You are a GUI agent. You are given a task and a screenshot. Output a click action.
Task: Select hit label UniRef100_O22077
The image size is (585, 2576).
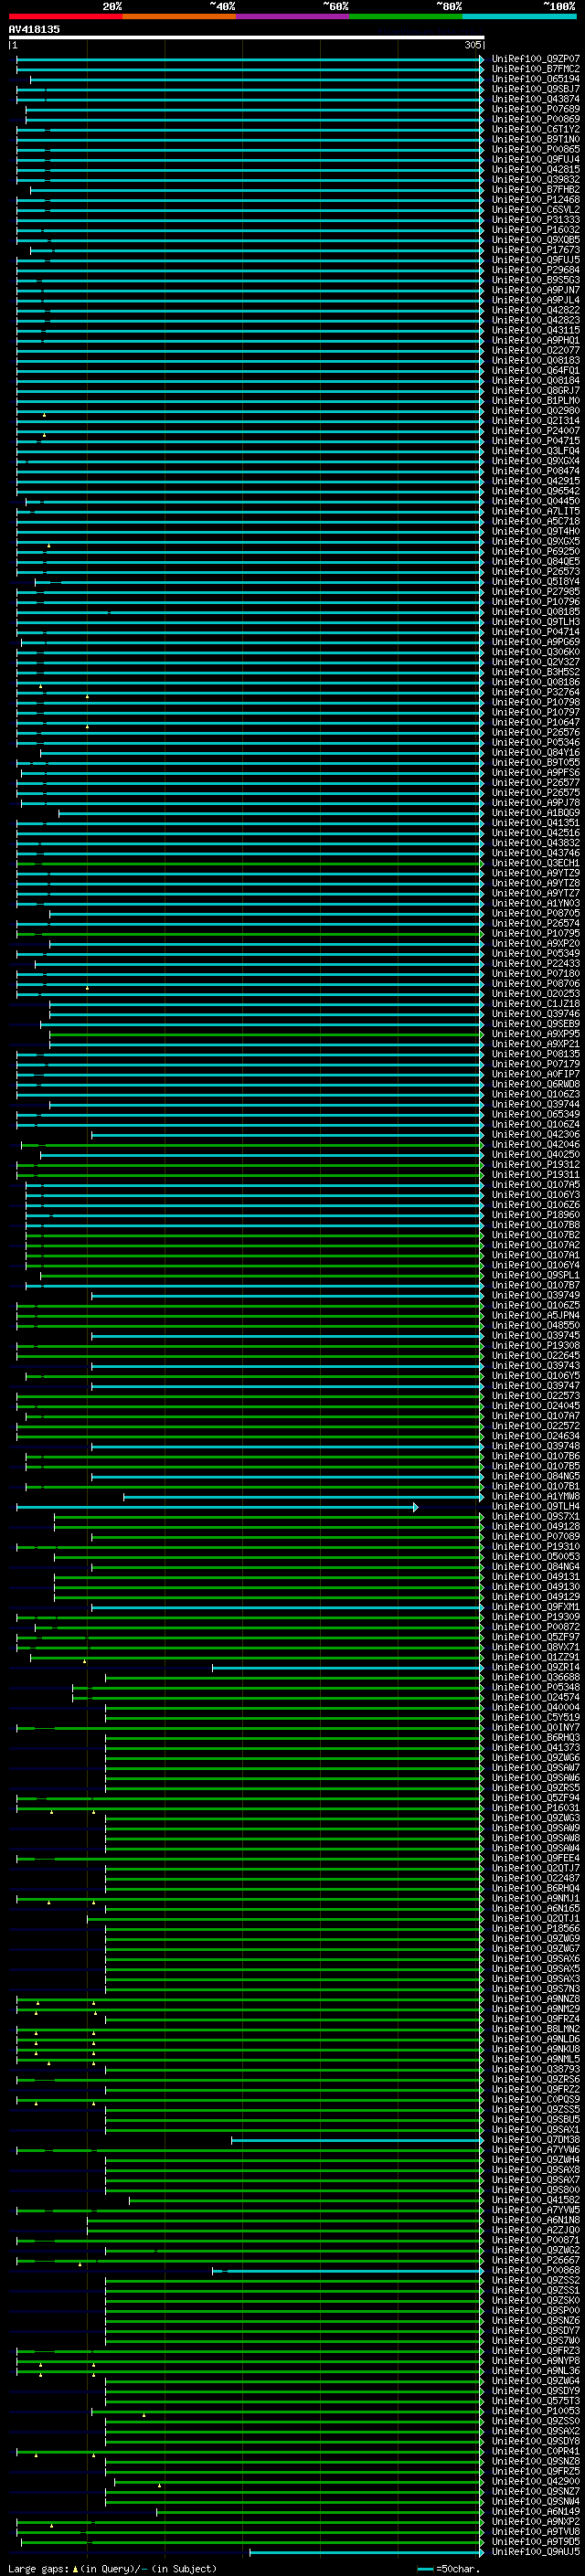(x=536, y=350)
